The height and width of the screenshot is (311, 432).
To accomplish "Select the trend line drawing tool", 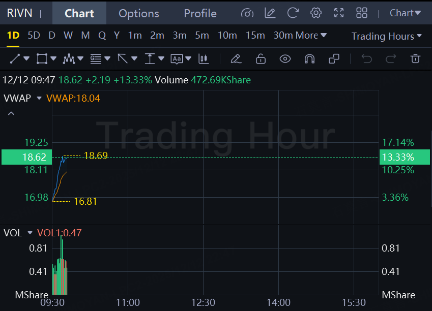I will (x=15, y=59).
